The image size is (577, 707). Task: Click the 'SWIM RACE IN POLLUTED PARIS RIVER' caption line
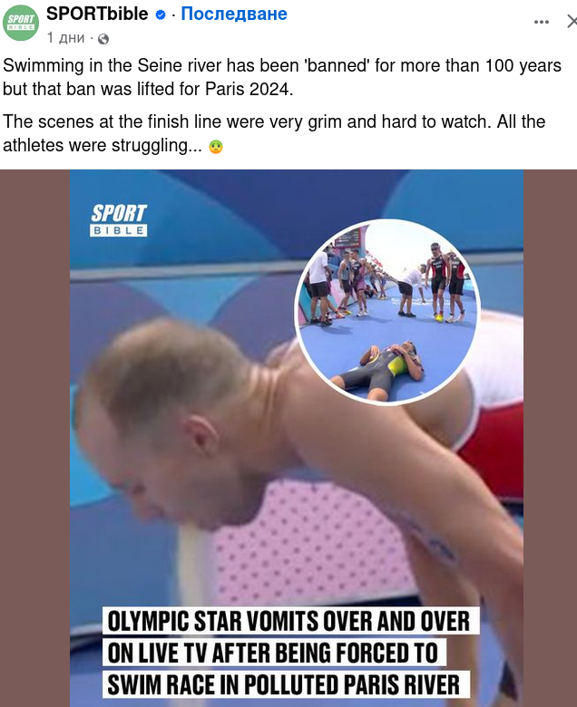pos(284,684)
